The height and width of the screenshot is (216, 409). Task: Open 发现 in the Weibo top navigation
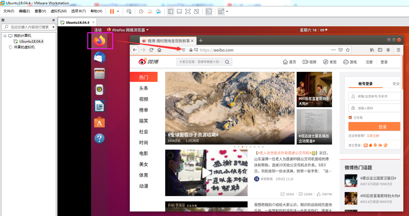[x=330, y=62]
